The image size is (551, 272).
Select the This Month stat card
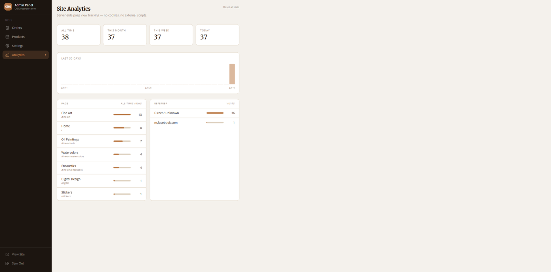(125, 35)
